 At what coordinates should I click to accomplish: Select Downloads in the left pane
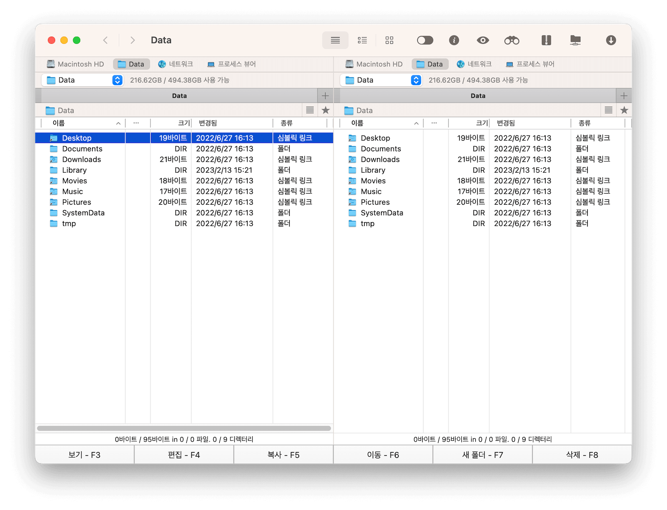184,159
